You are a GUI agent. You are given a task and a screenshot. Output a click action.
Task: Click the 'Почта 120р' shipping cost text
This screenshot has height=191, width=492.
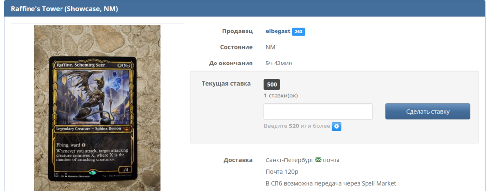pos(282,172)
